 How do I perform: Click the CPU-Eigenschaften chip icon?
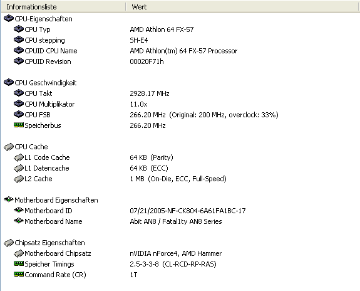coord(9,18)
